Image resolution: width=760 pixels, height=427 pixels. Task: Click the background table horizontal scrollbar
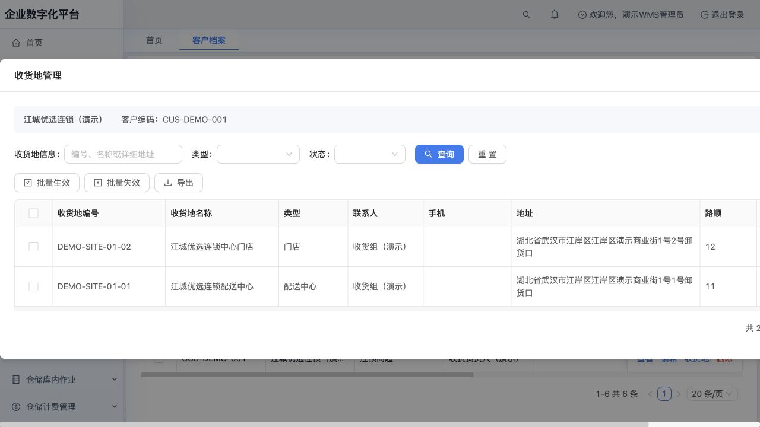[x=307, y=374]
